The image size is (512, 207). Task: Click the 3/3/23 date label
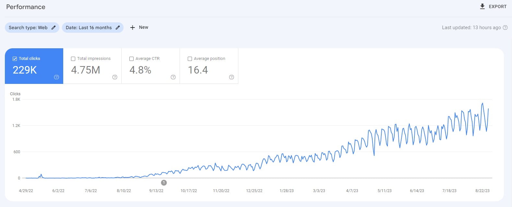pyautogui.click(x=319, y=191)
